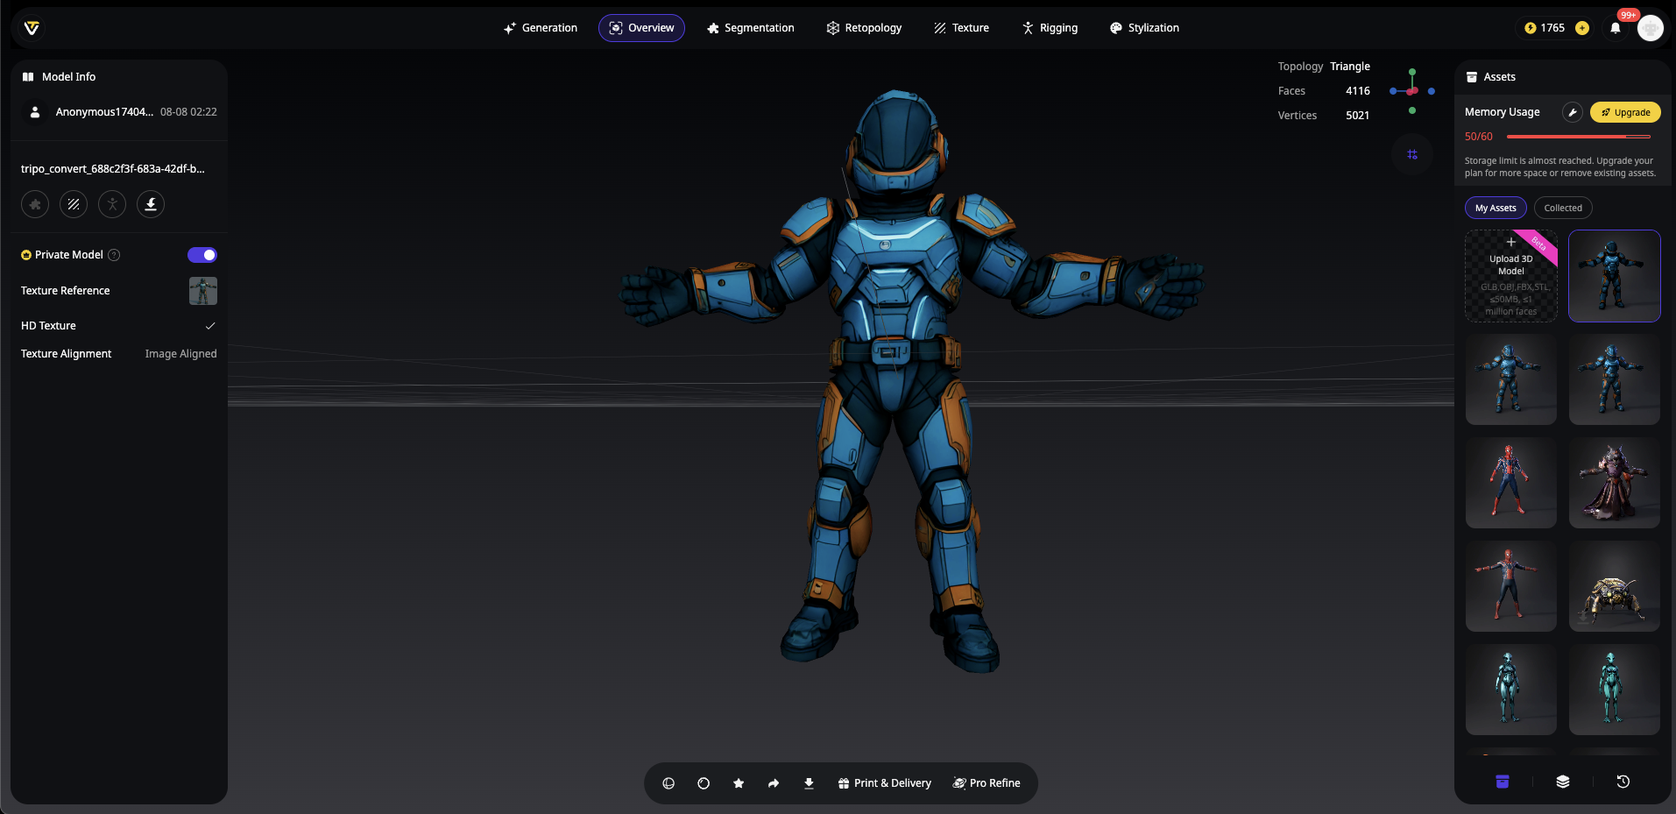Screen dimensions: 1676x814
Task: Toggle the HD Texture checkmark
Action: [210, 326]
